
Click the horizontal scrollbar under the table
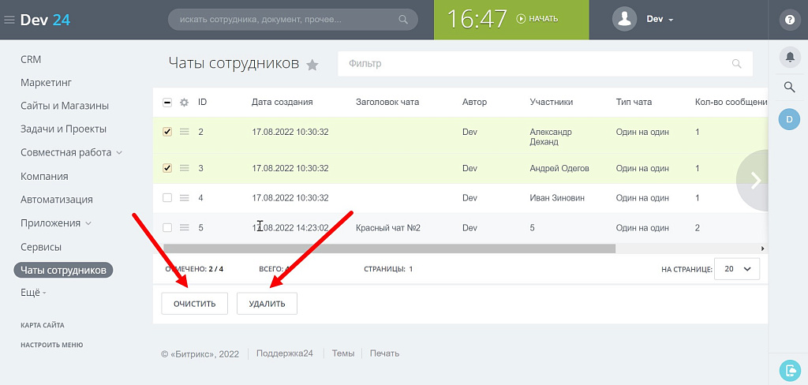pos(387,249)
